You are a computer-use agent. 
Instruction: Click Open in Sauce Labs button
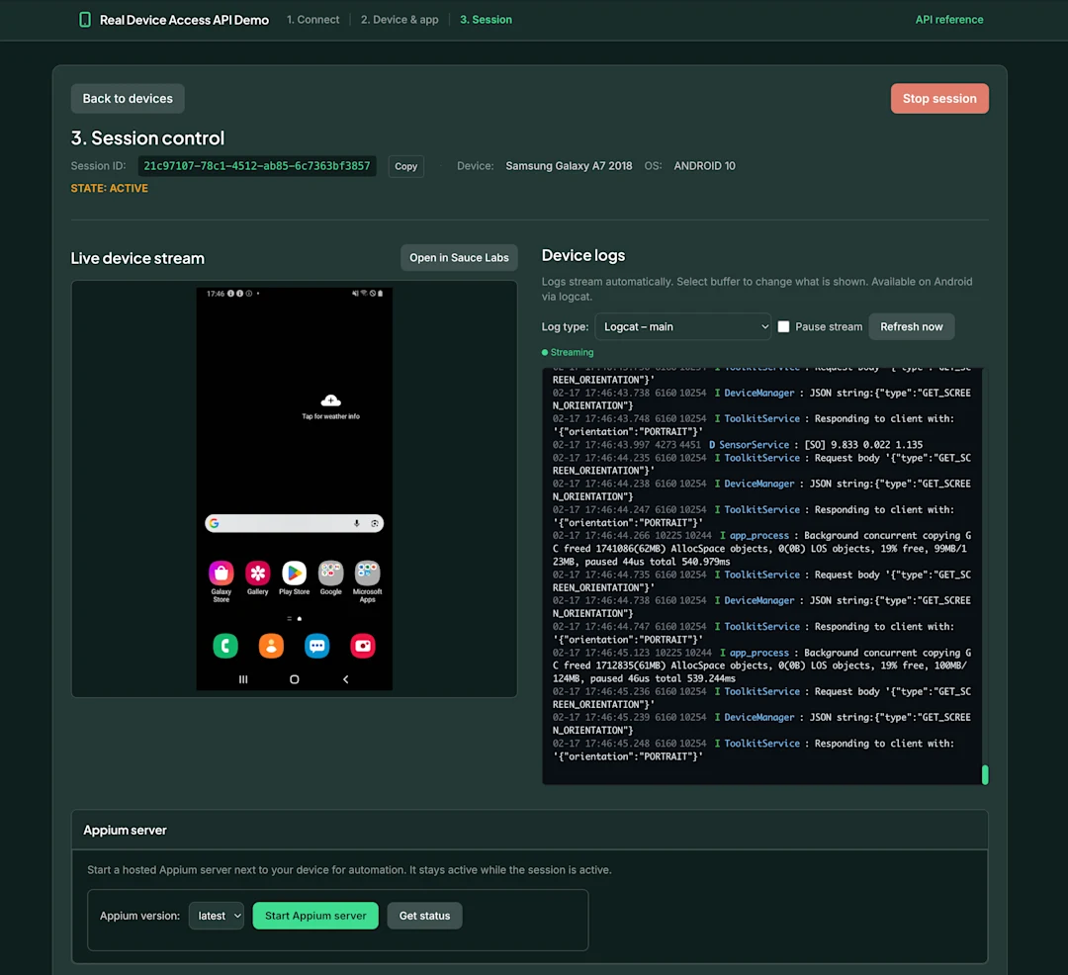(x=459, y=258)
